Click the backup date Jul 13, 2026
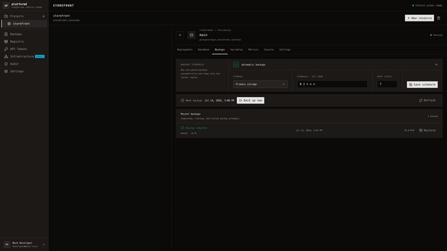The image size is (447, 251). (309, 130)
